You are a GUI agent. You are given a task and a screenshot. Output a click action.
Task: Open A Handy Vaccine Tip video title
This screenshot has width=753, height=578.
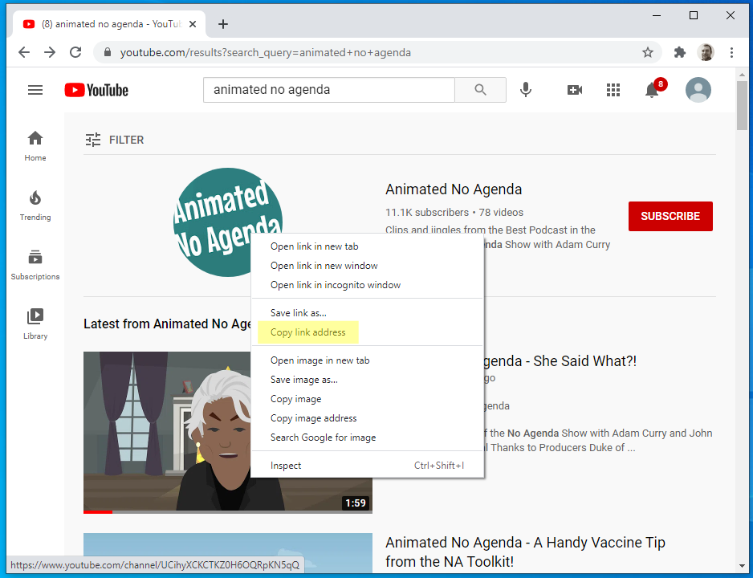click(525, 552)
